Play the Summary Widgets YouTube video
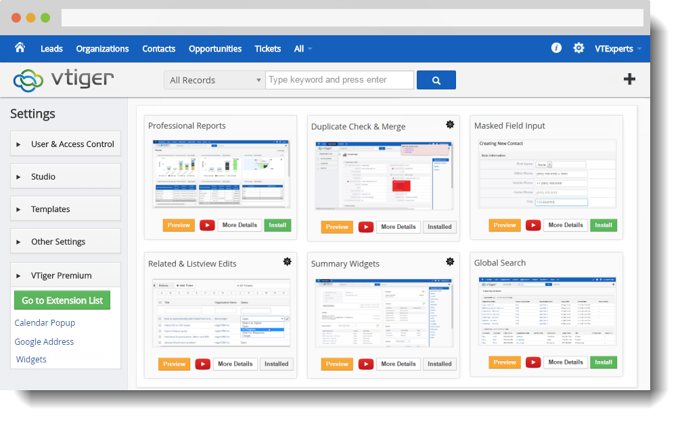682x422 pixels. (366, 364)
